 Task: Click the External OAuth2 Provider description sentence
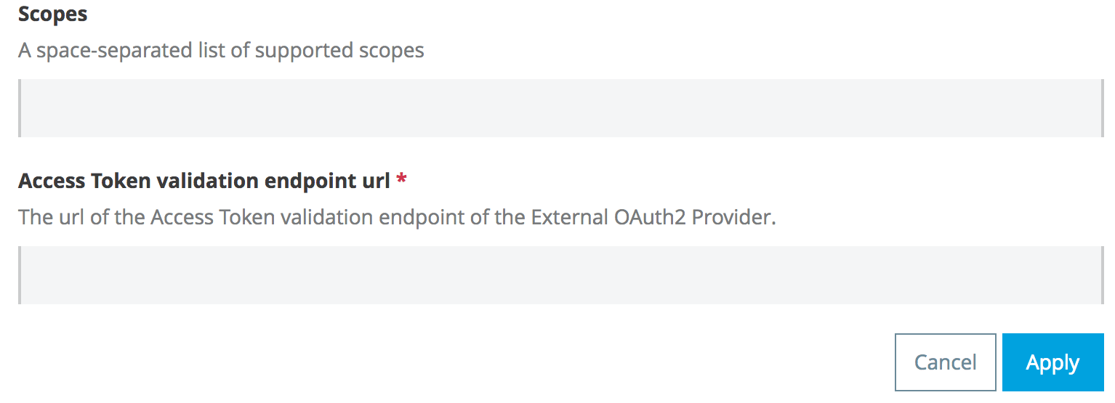(x=397, y=217)
